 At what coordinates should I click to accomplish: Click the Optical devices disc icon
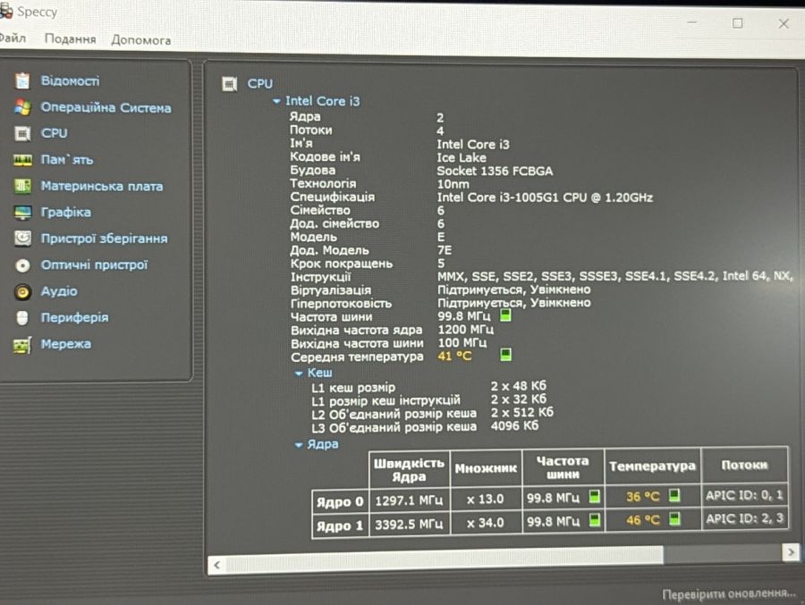pyautogui.click(x=22, y=265)
